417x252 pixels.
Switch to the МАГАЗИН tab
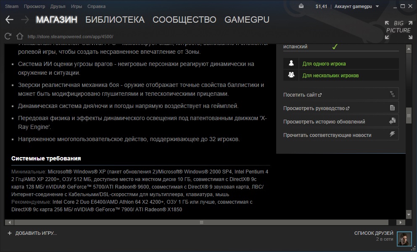coord(57,20)
